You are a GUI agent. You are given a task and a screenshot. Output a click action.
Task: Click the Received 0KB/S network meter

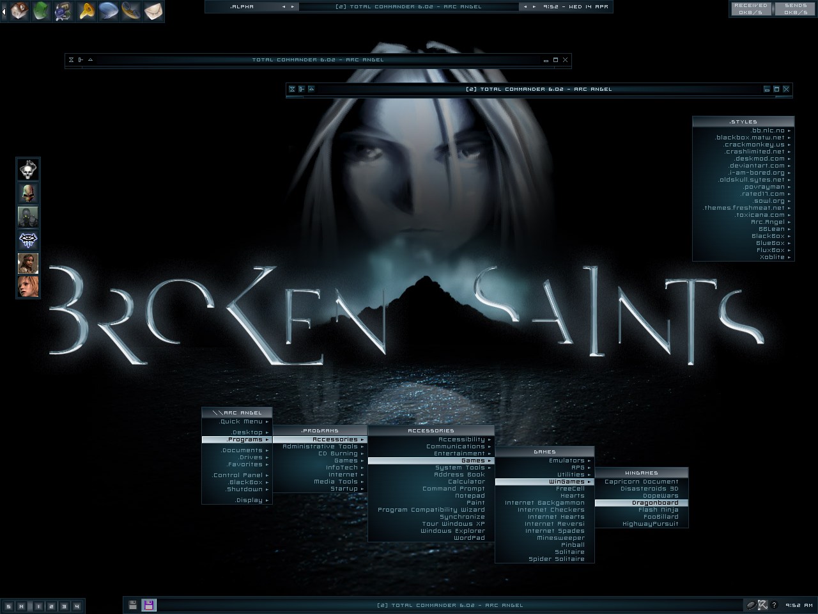pos(751,9)
